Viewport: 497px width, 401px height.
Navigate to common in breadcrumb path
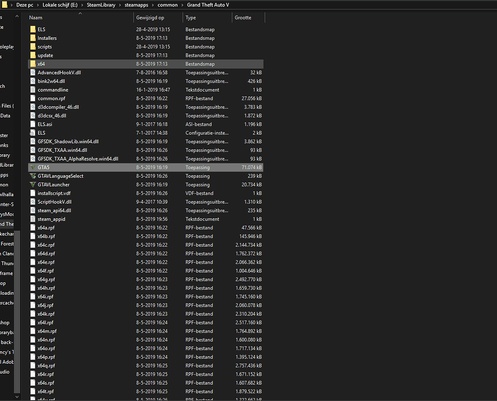pos(167,5)
